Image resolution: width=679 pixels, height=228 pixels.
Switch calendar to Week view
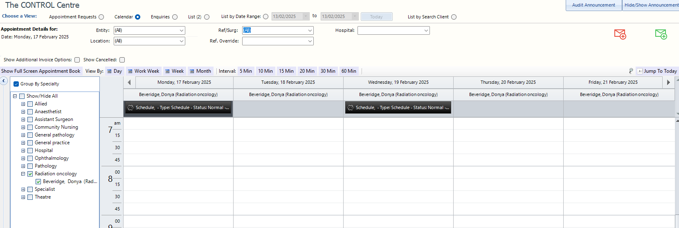(174, 71)
